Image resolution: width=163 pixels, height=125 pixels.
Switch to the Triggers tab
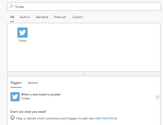tap(16, 83)
